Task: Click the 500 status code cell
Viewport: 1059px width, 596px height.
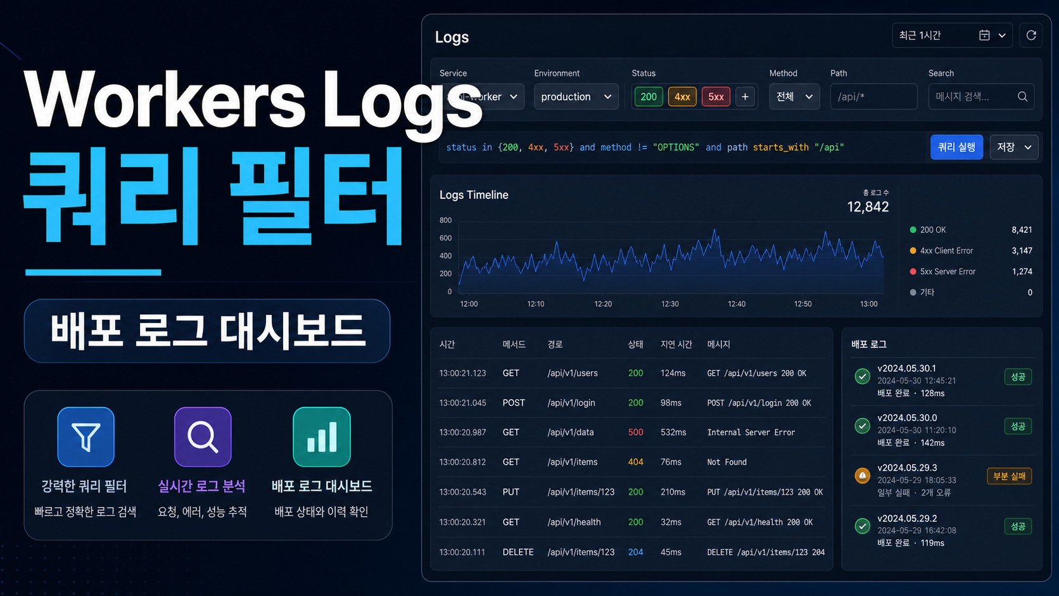Action: coord(635,433)
